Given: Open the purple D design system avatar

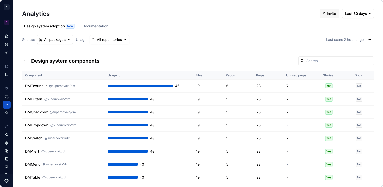Looking at the screenshot, I should point(7,22).
